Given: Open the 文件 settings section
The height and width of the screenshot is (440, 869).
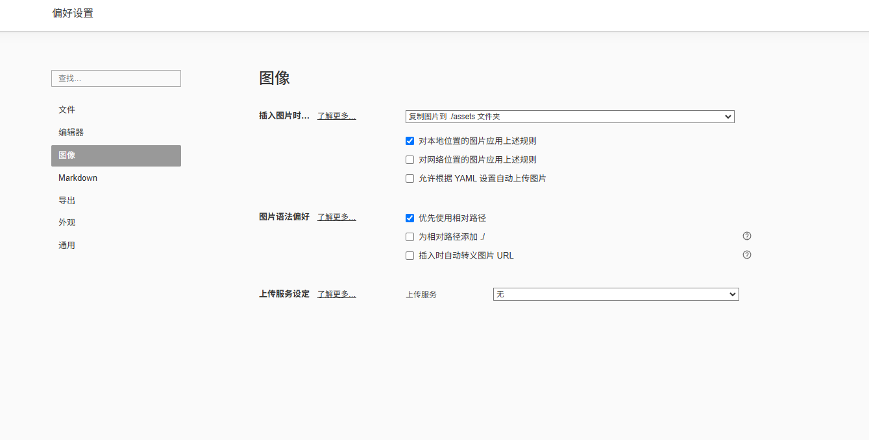Looking at the screenshot, I should tap(116, 110).
